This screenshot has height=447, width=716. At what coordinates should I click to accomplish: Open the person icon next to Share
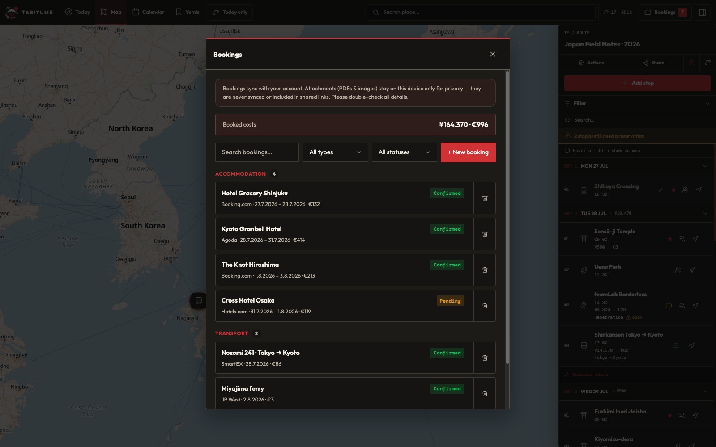[x=691, y=63]
